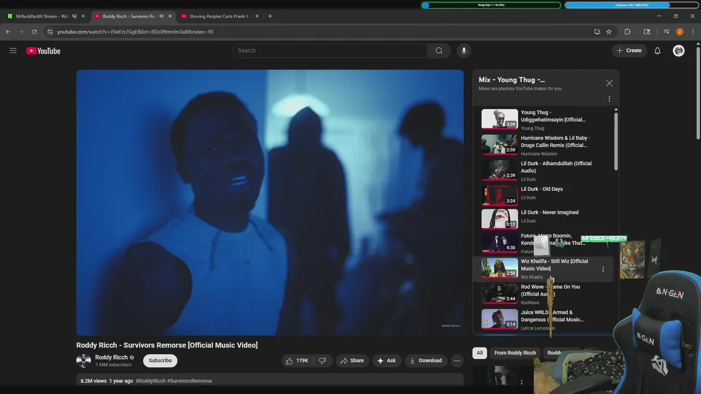The height and width of the screenshot is (394, 701).
Task: Like the video with 179K thumbs up
Action: [296, 361]
